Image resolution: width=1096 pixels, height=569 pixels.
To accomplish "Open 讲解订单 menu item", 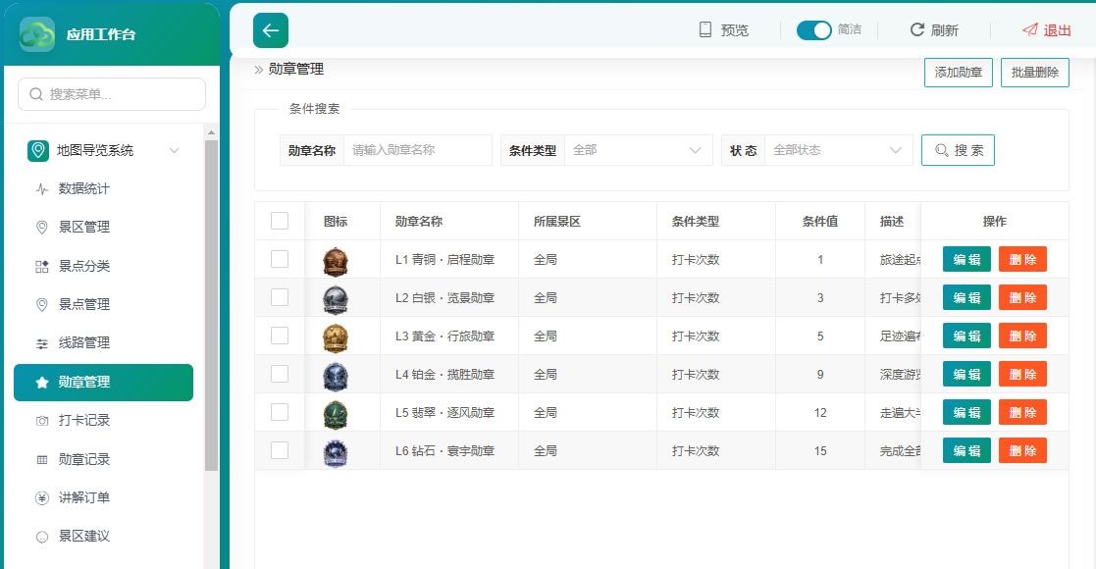I will (103, 497).
